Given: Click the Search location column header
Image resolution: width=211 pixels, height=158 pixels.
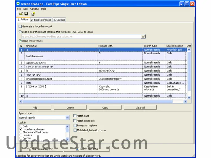Looking at the screenshot, I should click(175, 46).
